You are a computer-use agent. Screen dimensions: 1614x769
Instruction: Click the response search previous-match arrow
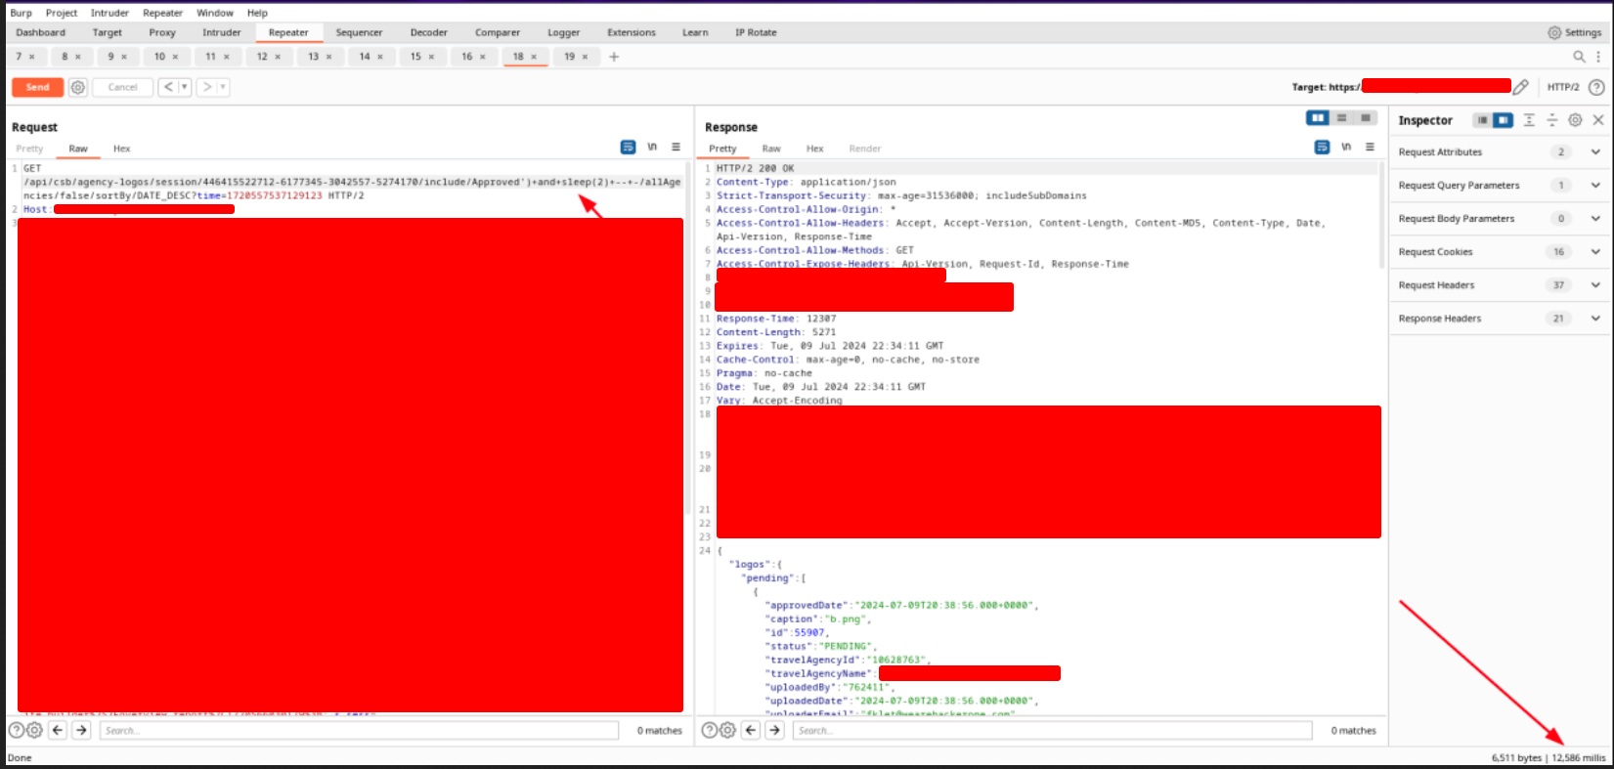click(x=751, y=730)
